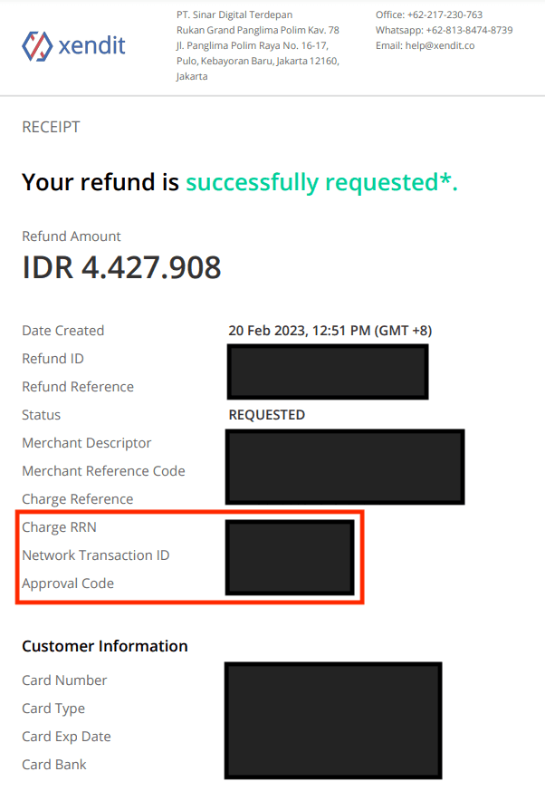Click the REQUESTED status value
This screenshot has height=791, width=545.
point(267,415)
